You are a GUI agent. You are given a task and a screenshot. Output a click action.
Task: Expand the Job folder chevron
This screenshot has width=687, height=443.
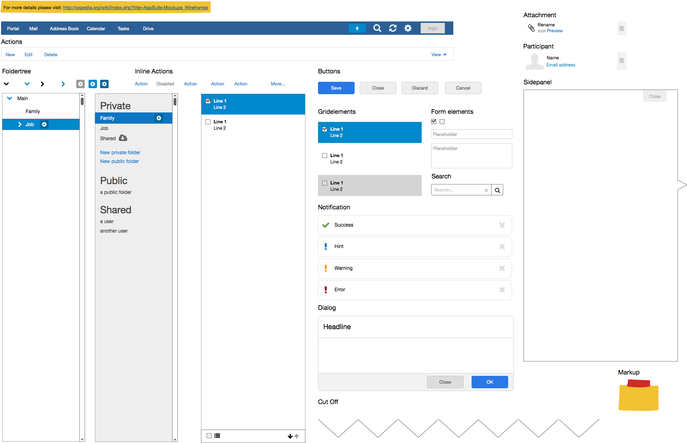[x=20, y=124]
